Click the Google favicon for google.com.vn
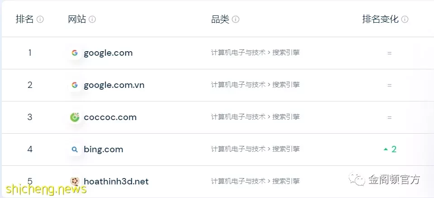Screen dimensions: 434x198 pyautogui.click(x=75, y=85)
